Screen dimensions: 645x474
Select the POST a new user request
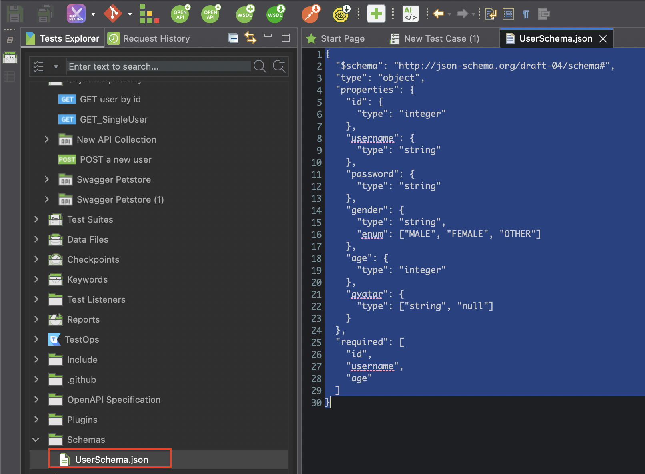[x=115, y=159]
